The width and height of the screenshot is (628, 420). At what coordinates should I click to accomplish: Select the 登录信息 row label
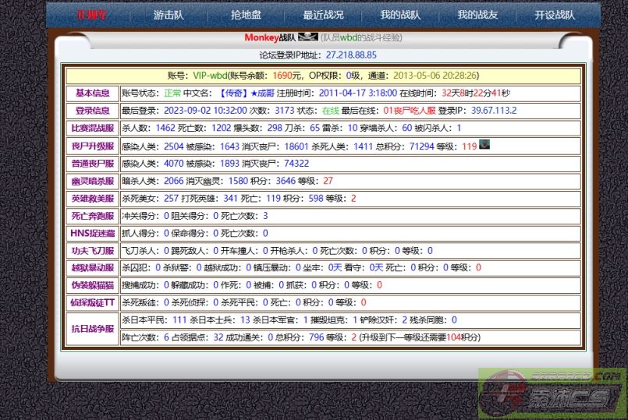pos(92,111)
